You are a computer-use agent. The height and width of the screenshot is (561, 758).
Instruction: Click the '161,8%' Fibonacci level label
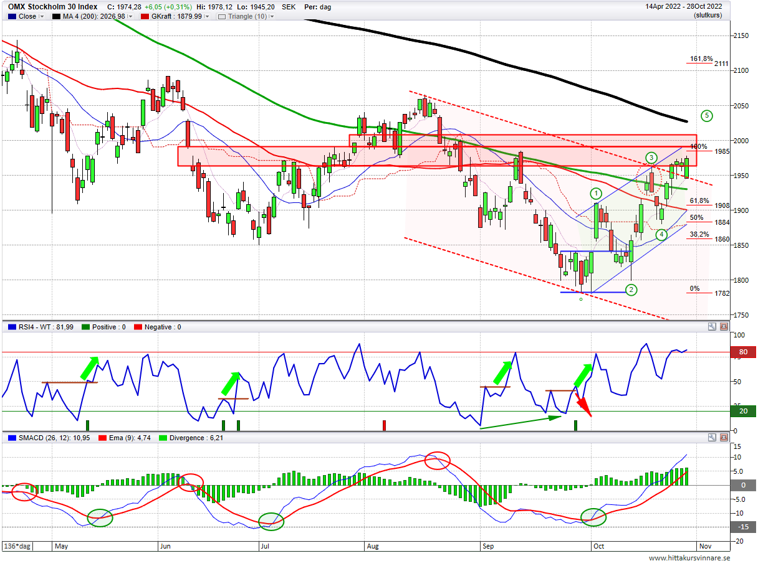[x=701, y=59]
